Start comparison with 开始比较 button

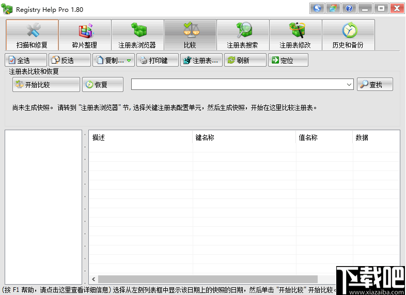coord(46,84)
